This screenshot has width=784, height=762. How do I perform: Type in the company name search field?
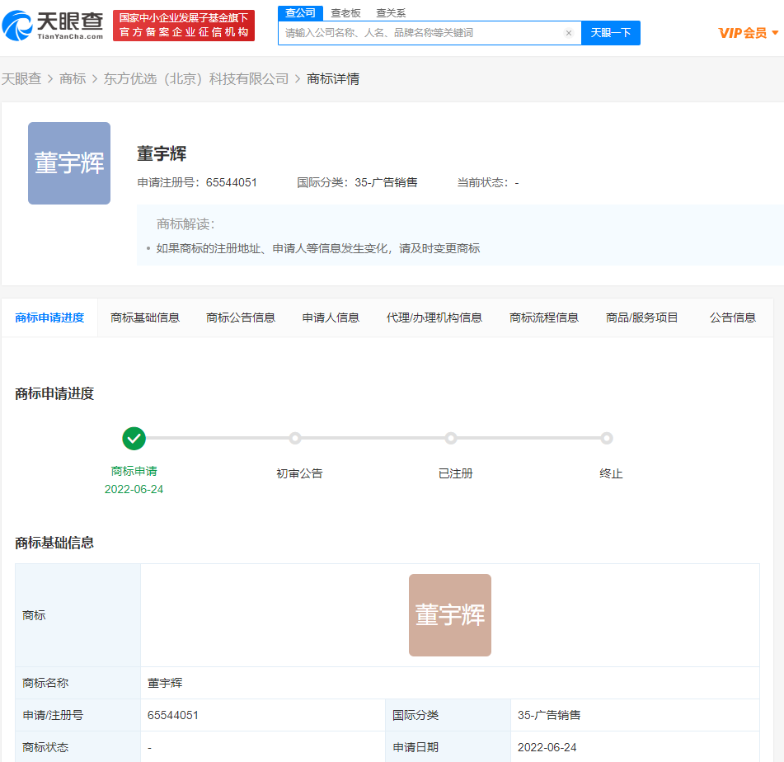(x=420, y=33)
